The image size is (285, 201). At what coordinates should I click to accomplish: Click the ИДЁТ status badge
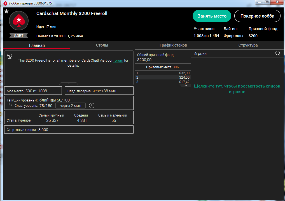[x=18, y=35]
